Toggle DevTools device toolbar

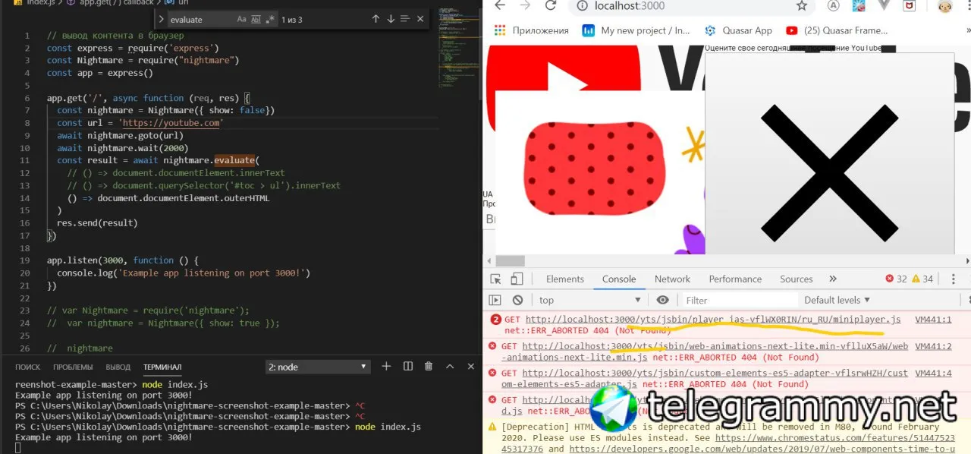(518, 279)
